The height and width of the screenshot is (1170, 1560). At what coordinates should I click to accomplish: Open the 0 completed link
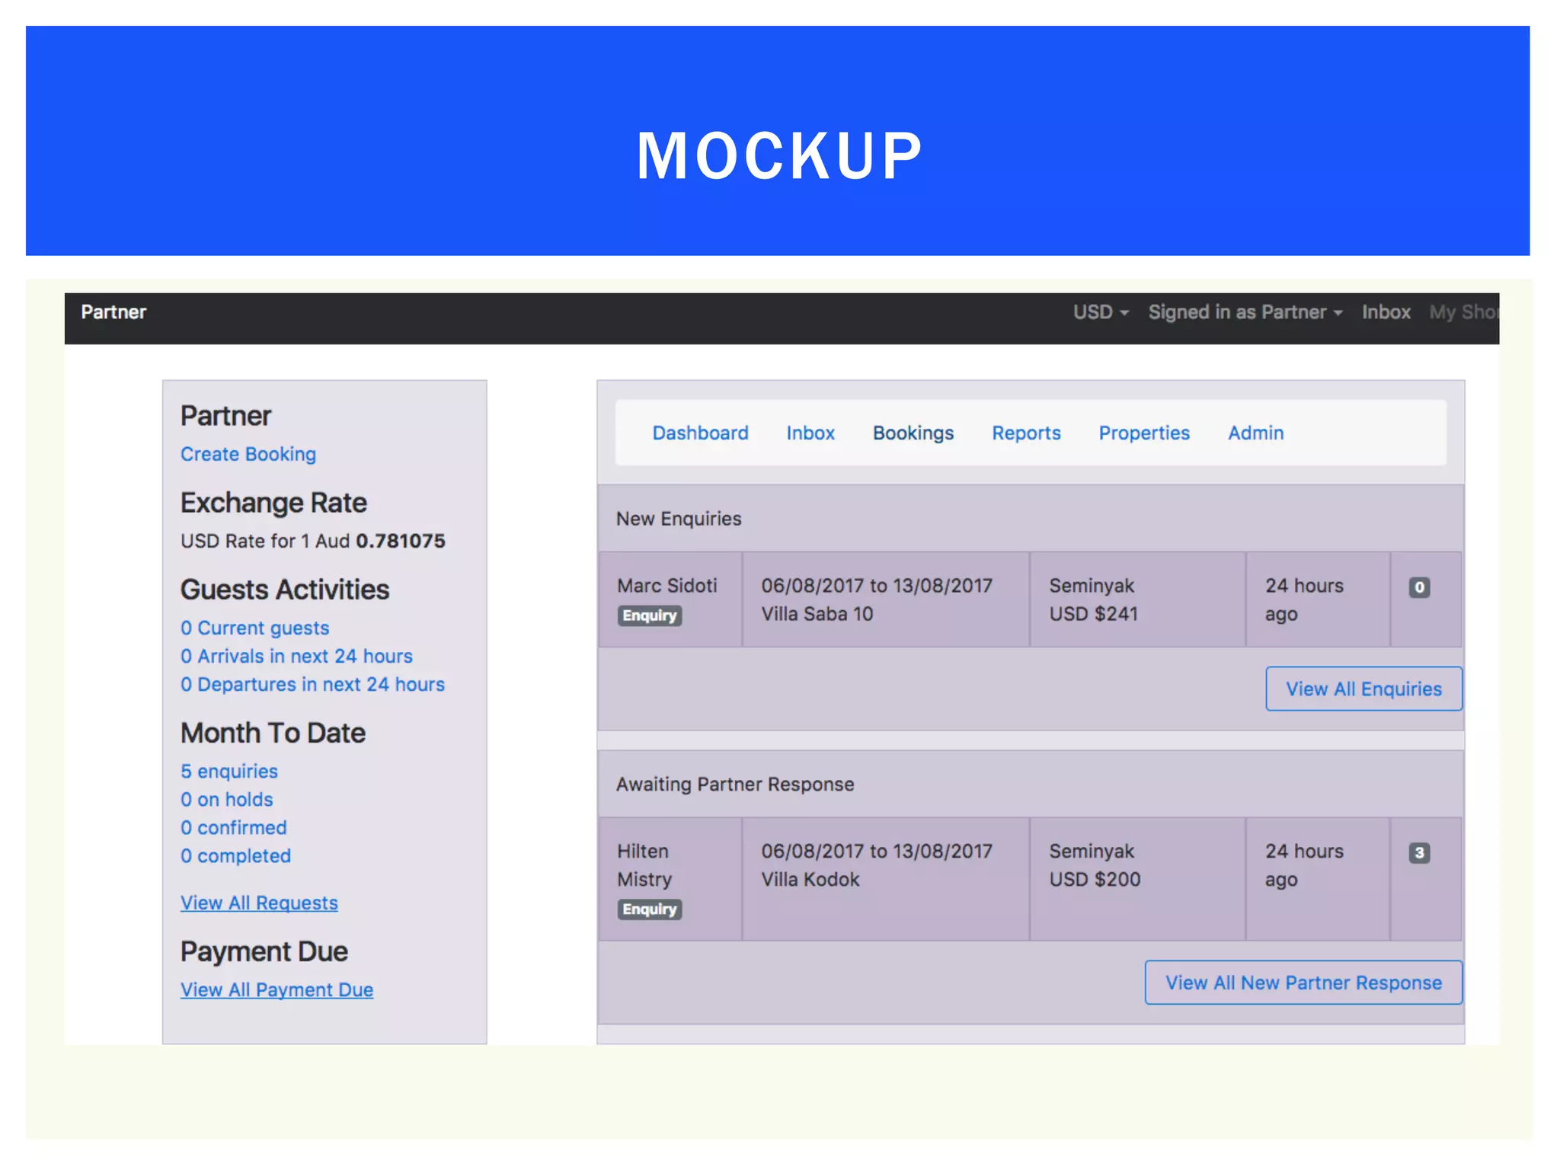[x=236, y=855]
